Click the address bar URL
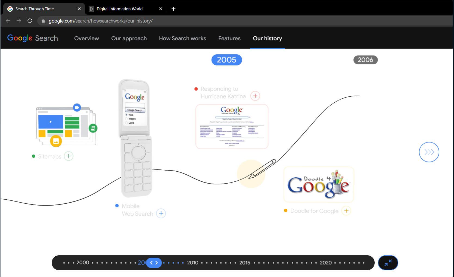This screenshot has width=454, height=277. coord(101,21)
